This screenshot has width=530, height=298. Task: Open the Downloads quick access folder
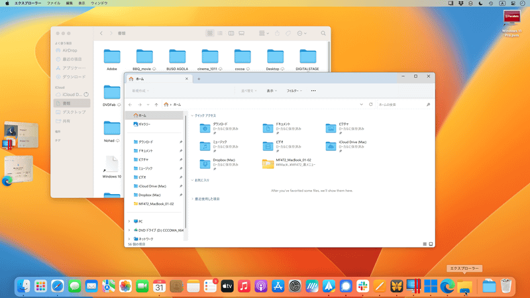click(x=219, y=128)
